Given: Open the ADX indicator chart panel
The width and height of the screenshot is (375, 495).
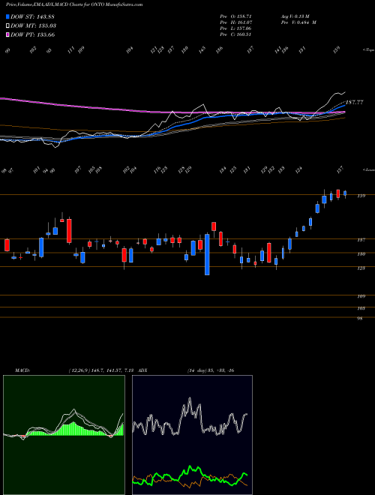Looking at the screenshot, I should coord(192,435).
